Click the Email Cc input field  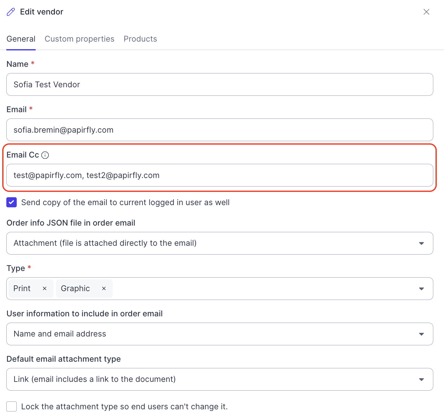click(220, 175)
